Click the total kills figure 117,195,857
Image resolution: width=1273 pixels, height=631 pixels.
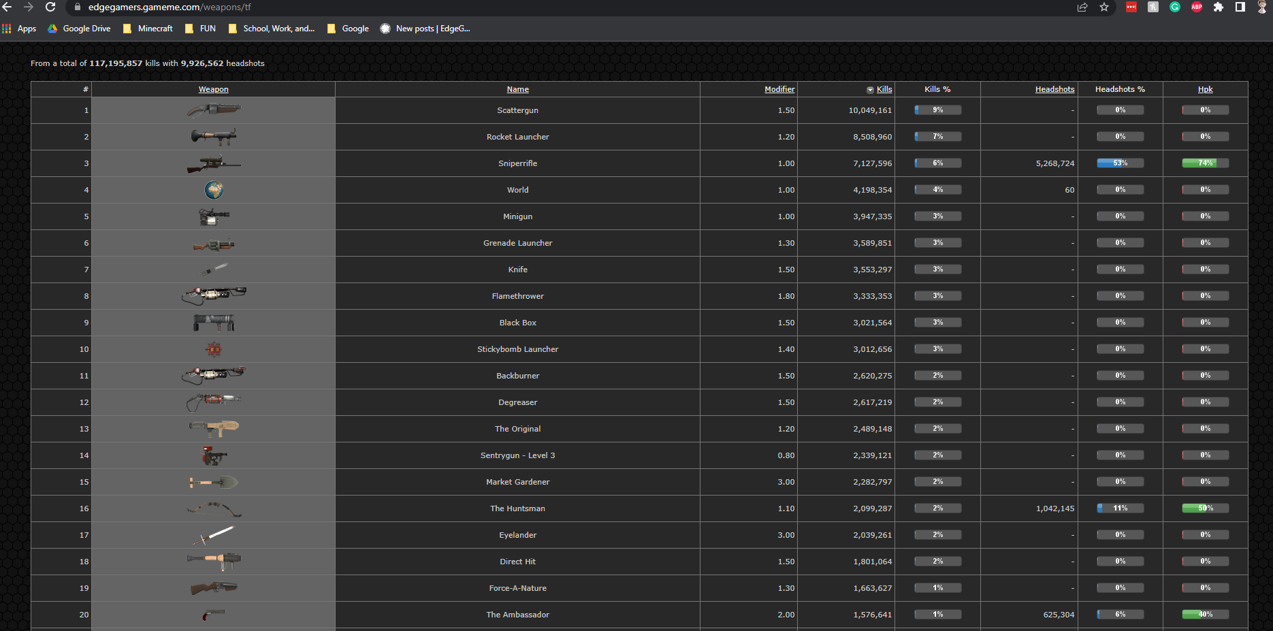pyautogui.click(x=116, y=63)
